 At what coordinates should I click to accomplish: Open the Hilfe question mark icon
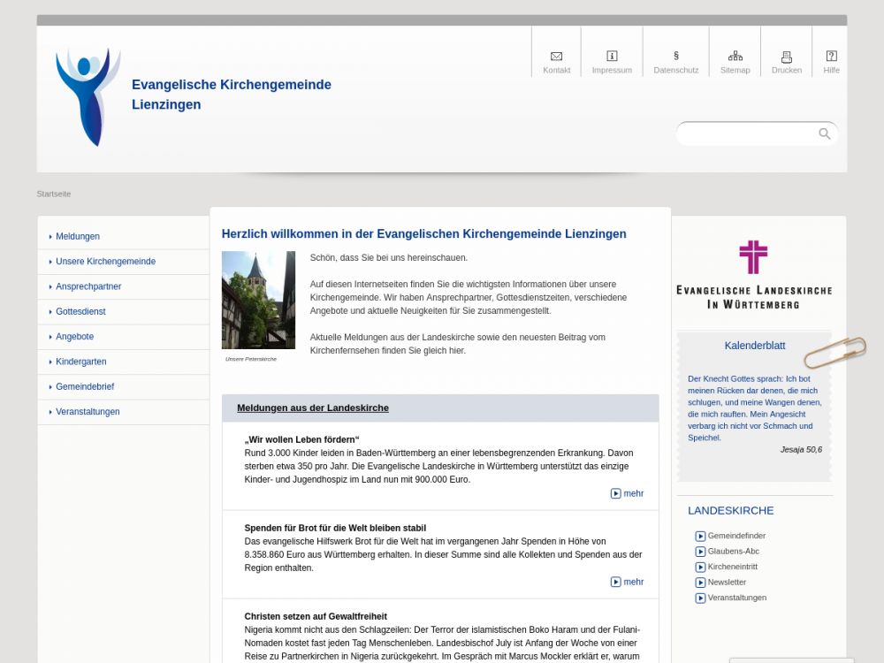tap(831, 56)
